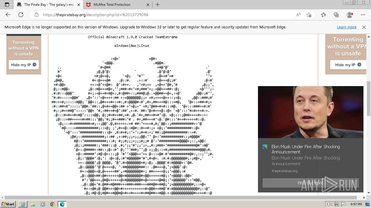Launch Google Chrome from taskbar
This screenshot has height=208, width=371.
52,204
